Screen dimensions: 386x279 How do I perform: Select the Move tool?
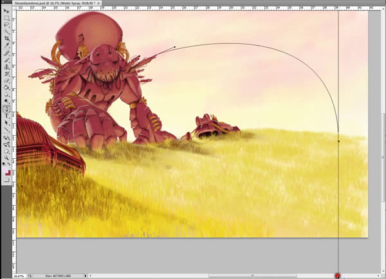pyautogui.click(x=6, y=11)
